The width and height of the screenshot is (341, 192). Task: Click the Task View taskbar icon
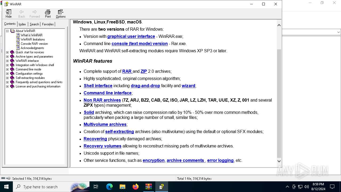96,187
